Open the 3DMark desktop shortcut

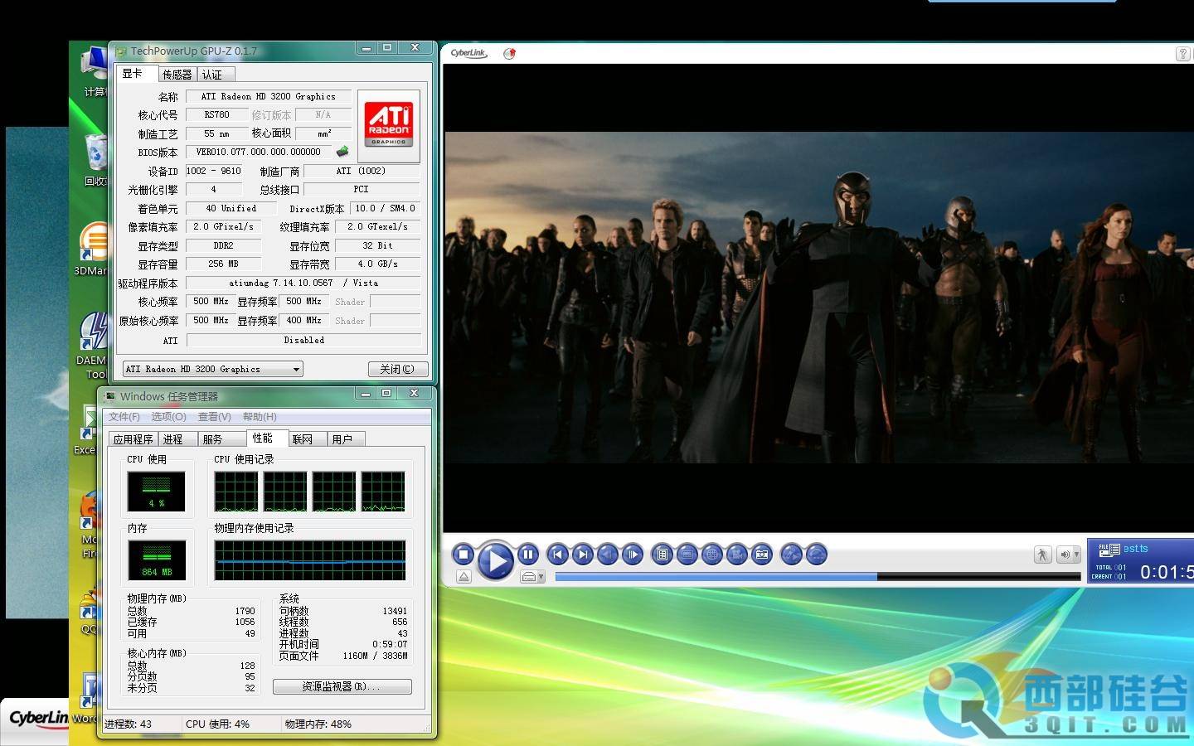pos(92,249)
